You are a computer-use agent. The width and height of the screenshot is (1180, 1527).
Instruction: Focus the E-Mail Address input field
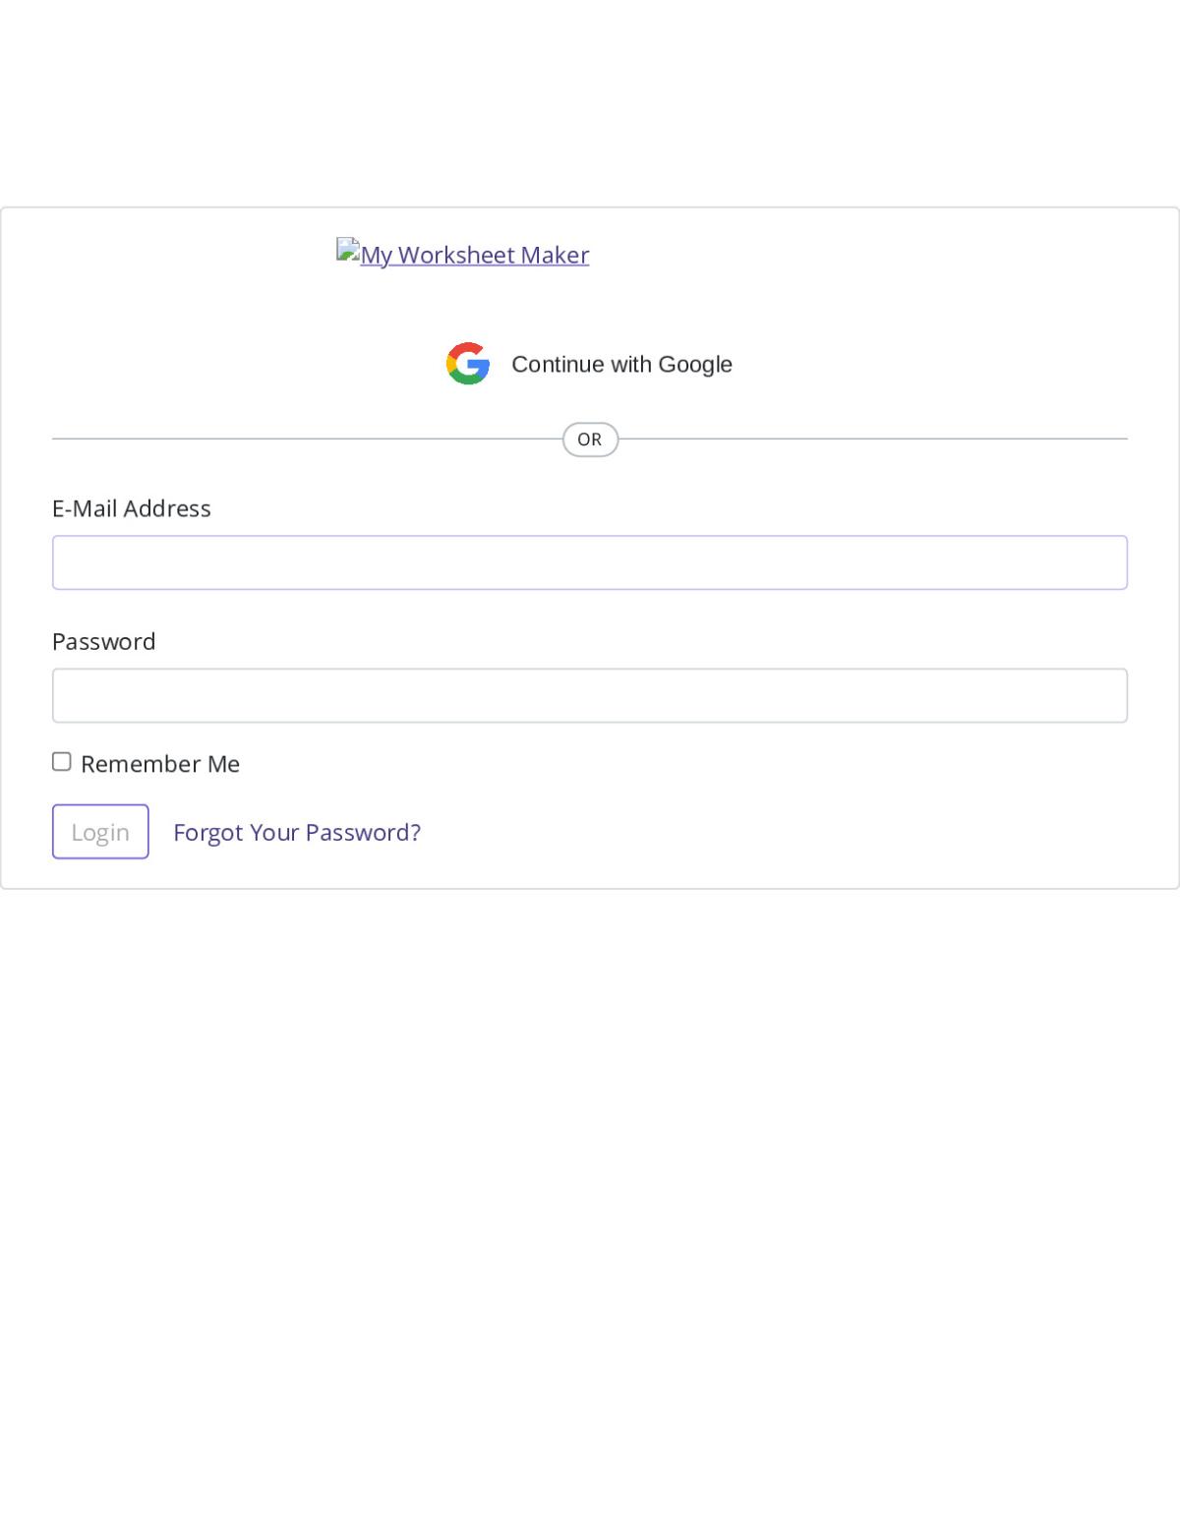click(590, 562)
